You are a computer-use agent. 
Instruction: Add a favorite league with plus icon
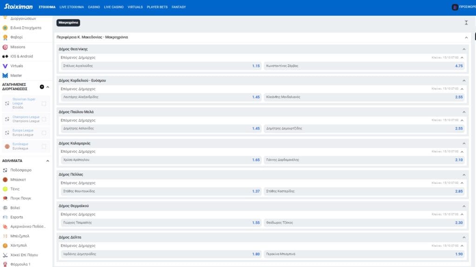(x=42, y=87)
